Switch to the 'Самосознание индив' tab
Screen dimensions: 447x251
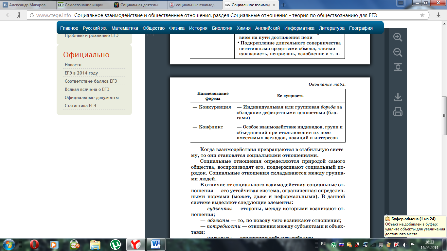(x=83, y=5)
